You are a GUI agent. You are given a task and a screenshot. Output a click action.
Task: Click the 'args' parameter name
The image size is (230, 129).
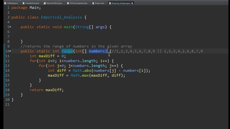pyautogui.click(x=100, y=27)
